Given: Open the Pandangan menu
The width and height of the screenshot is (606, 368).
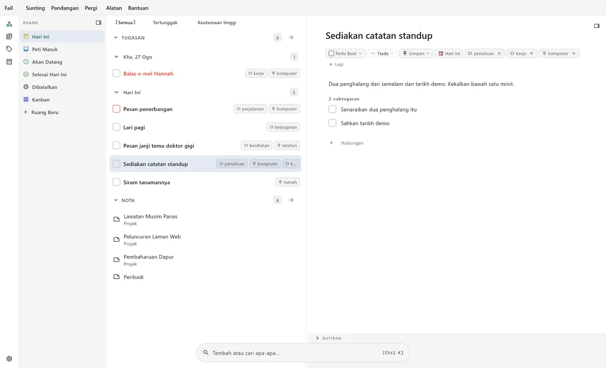Looking at the screenshot, I should [x=65, y=8].
